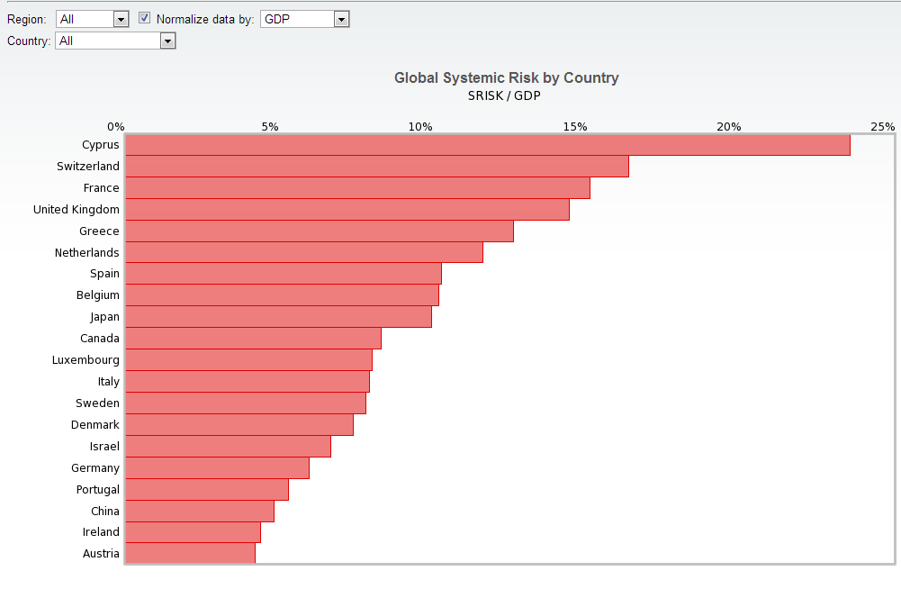
Task: Click the Denmark country label
Action: 95,425
